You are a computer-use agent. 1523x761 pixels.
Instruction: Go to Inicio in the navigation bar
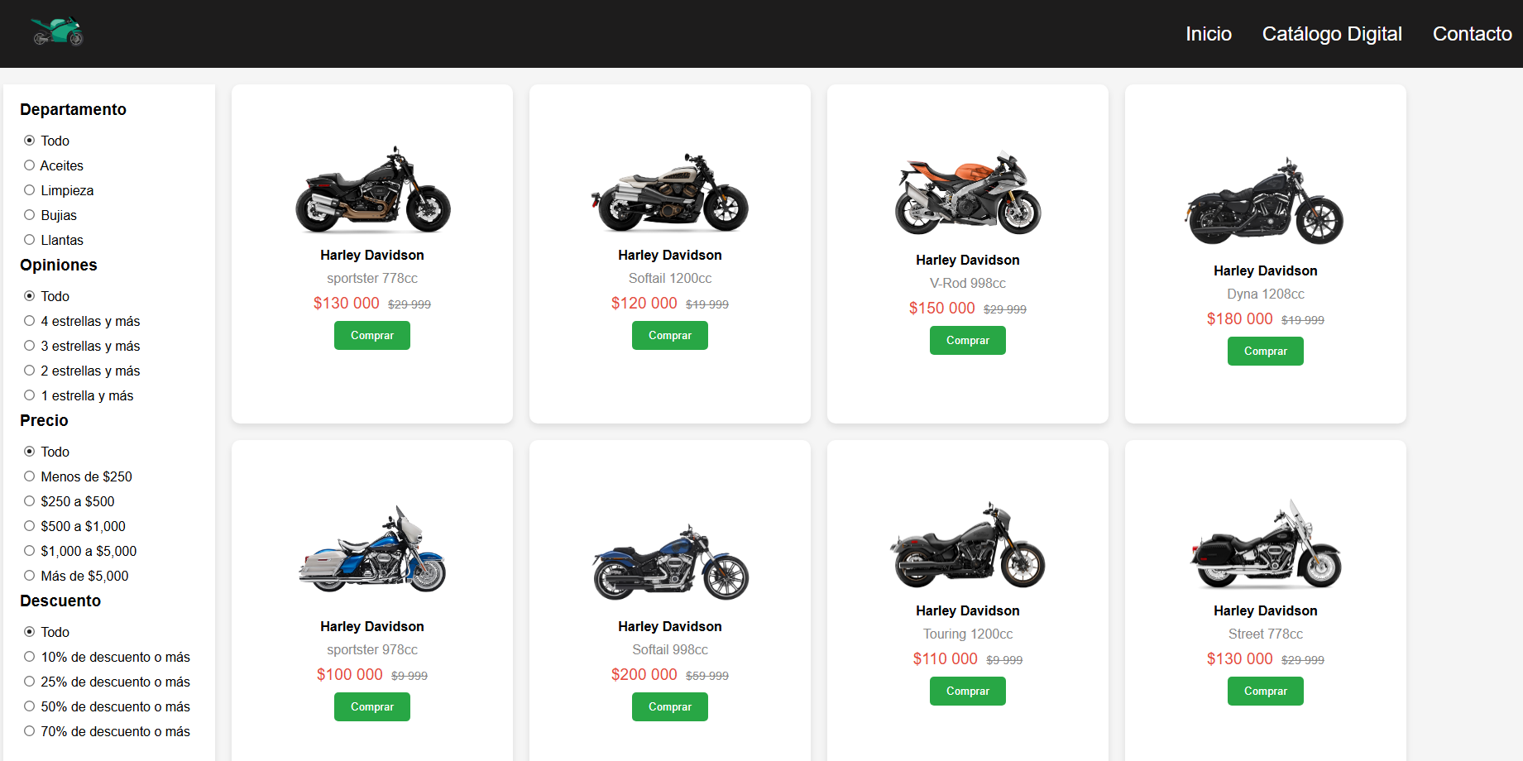1209,34
